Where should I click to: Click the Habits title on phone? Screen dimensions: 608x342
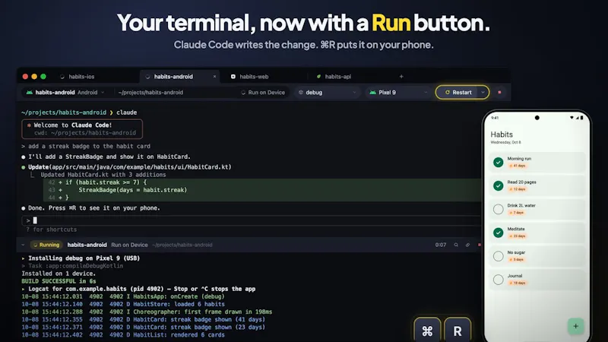click(502, 135)
